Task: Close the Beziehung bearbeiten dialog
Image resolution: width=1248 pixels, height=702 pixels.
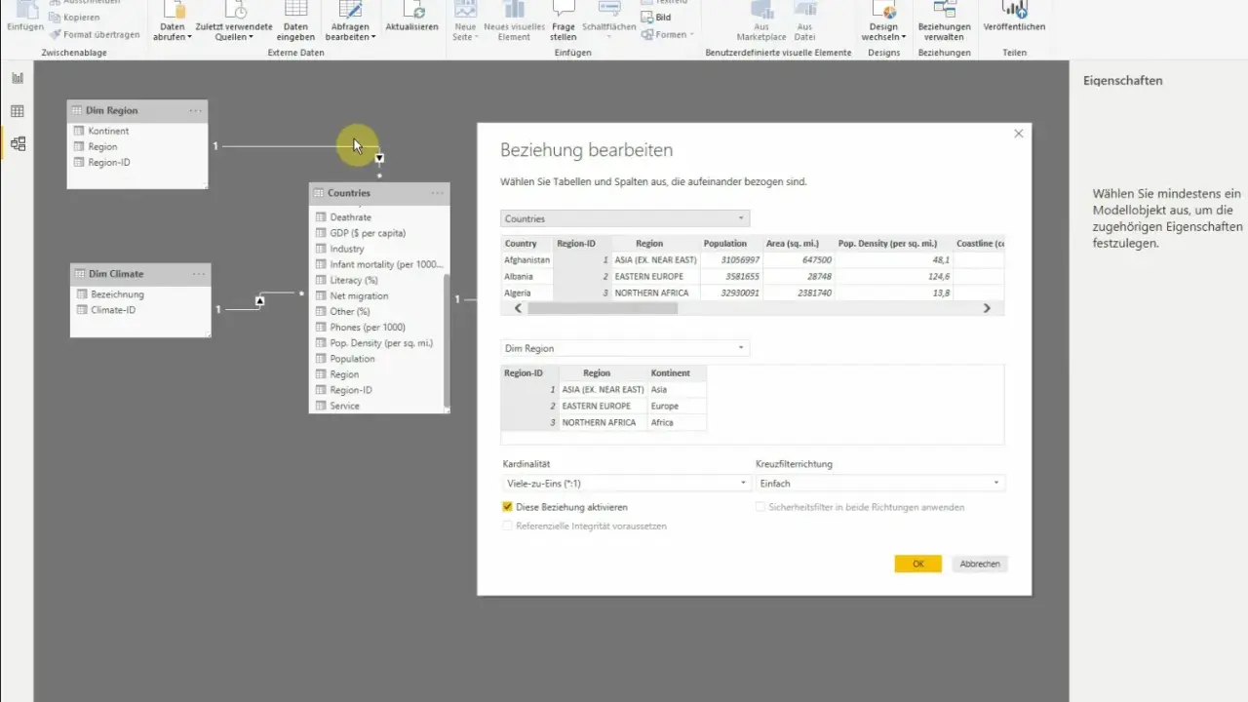Action: [x=1019, y=134]
